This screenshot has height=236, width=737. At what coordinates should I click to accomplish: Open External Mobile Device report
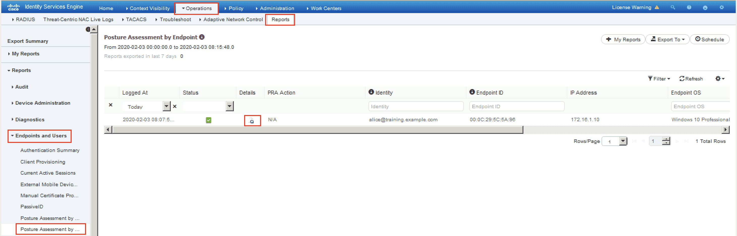[49, 184]
